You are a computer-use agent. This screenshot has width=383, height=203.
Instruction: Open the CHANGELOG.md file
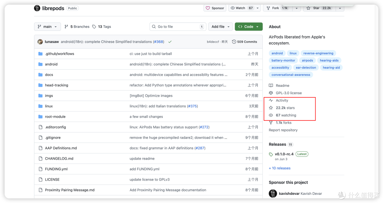click(59, 159)
